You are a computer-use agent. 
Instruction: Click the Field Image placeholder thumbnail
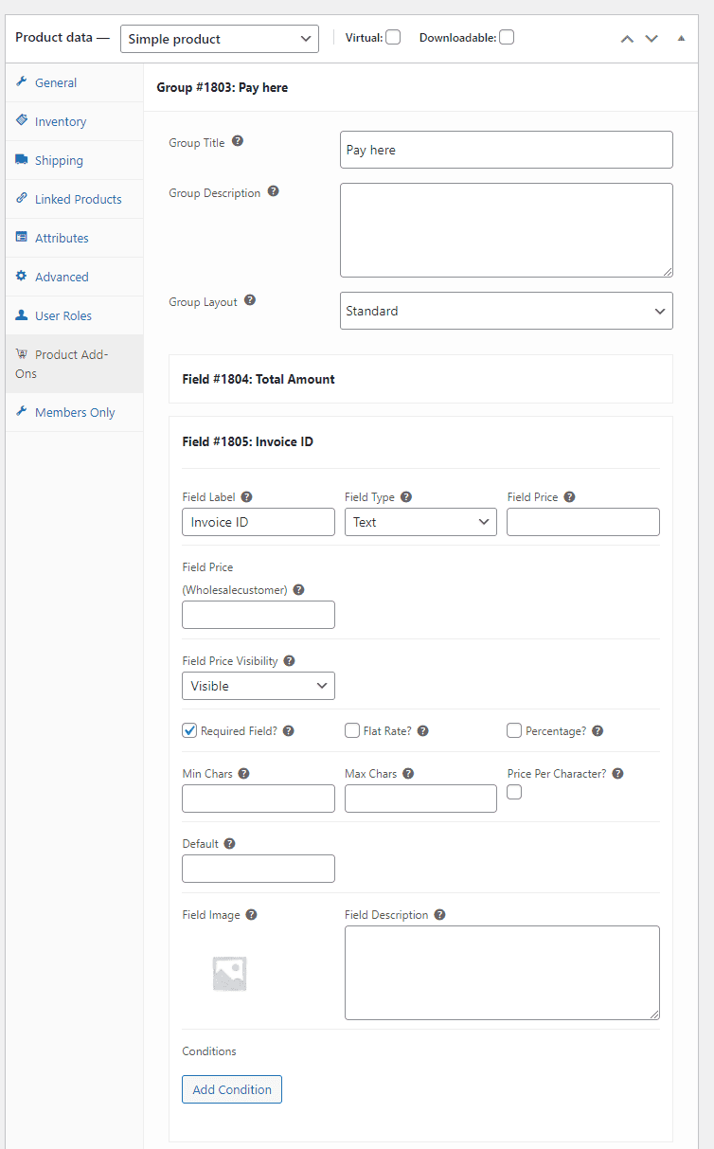click(x=229, y=972)
